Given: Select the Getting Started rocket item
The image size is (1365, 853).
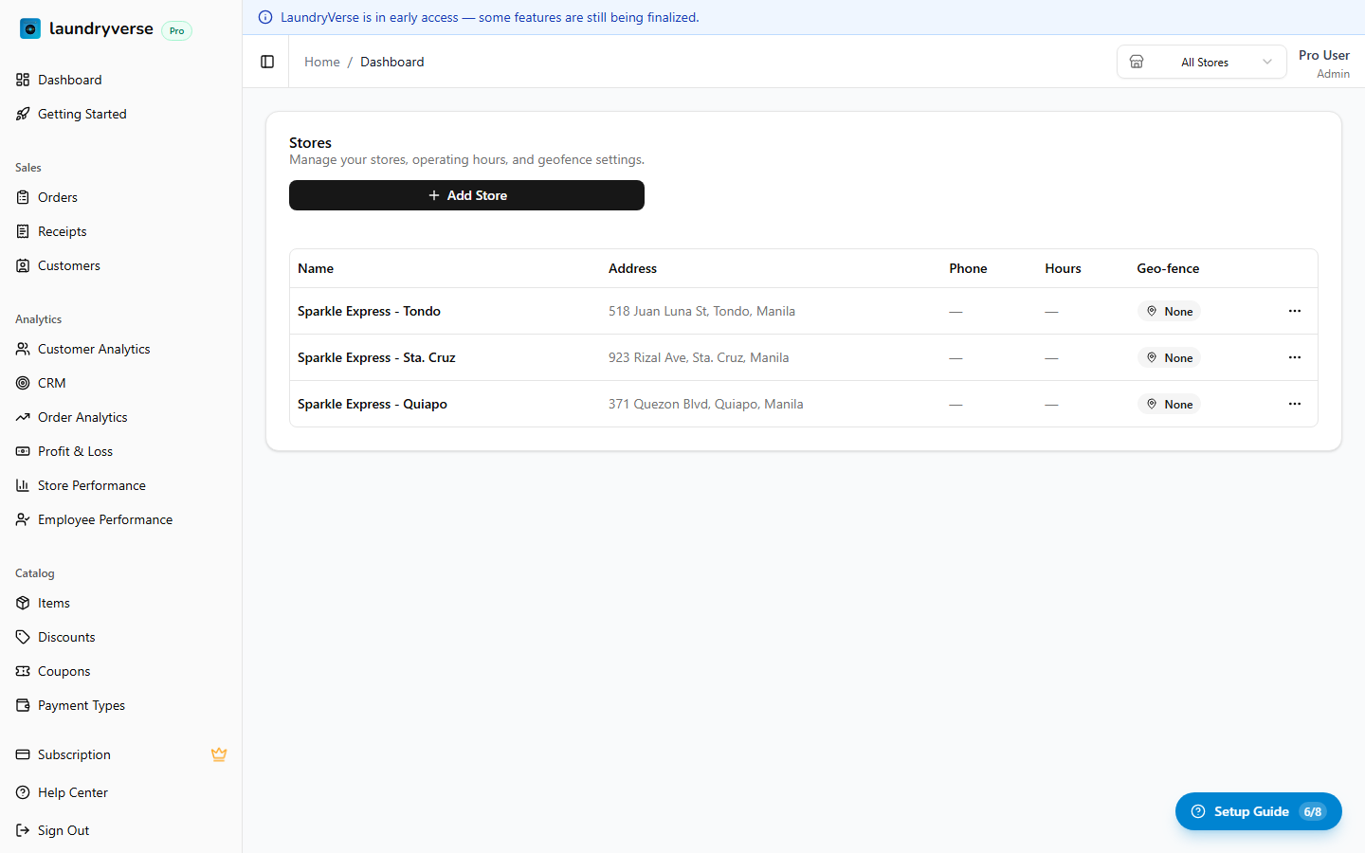Looking at the screenshot, I should pos(82,114).
